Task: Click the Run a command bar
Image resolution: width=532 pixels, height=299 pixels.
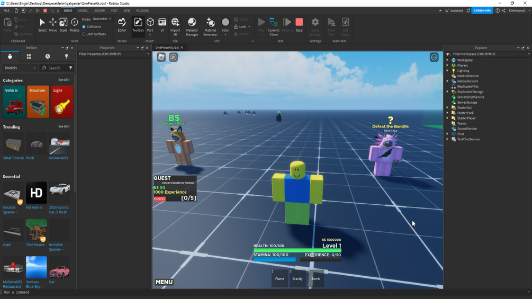Action: pyautogui.click(x=265, y=292)
